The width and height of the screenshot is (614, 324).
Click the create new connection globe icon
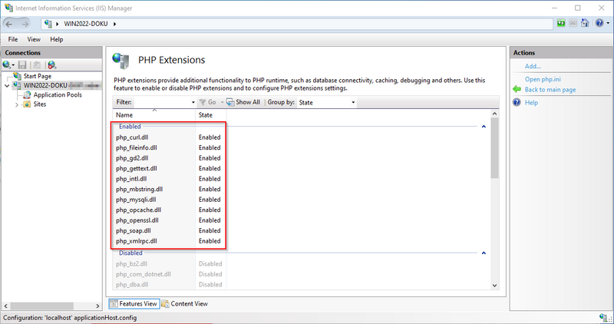pos(7,64)
